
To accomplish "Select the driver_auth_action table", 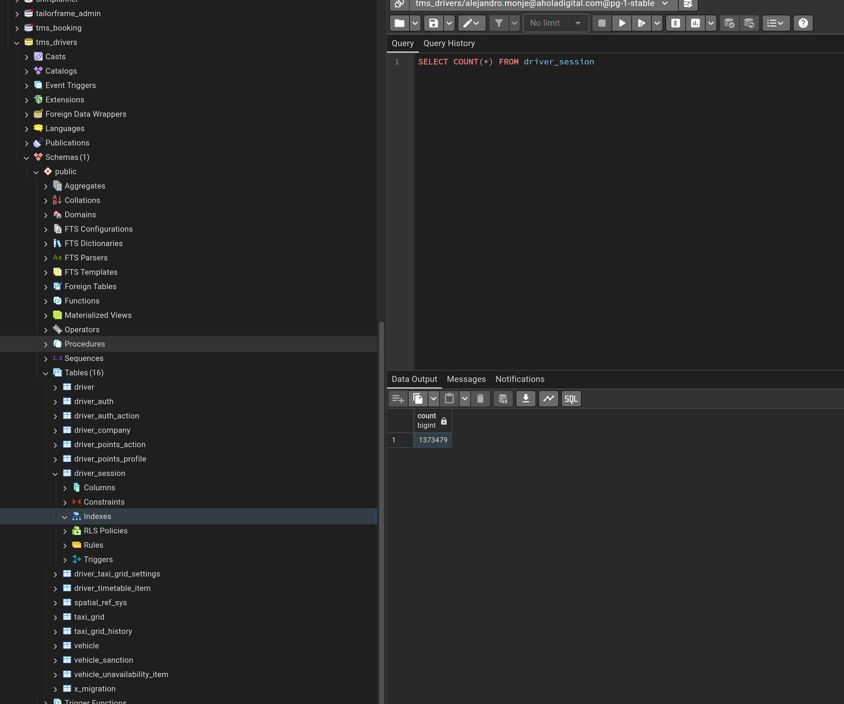I will (107, 416).
